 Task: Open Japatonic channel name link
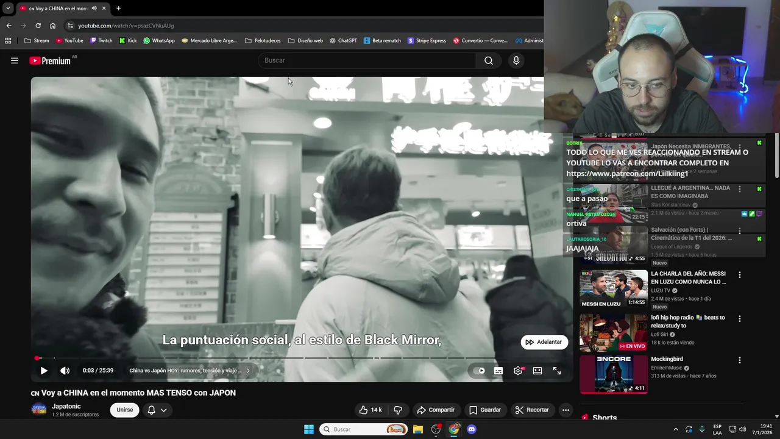(66, 406)
